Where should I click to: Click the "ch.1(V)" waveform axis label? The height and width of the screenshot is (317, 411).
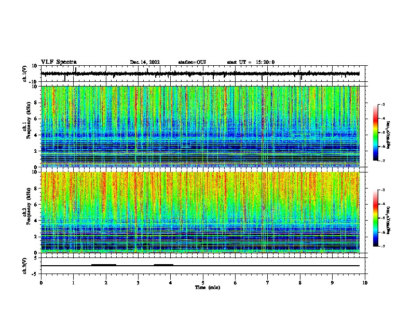pyautogui.click(x=25, y=74)
